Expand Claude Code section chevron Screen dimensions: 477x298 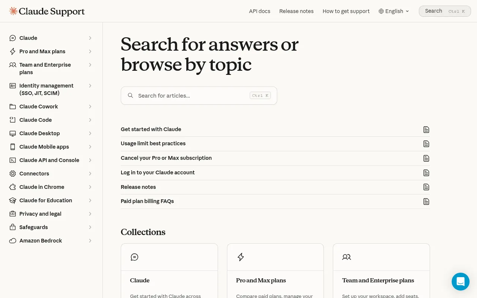pos(90,120)
